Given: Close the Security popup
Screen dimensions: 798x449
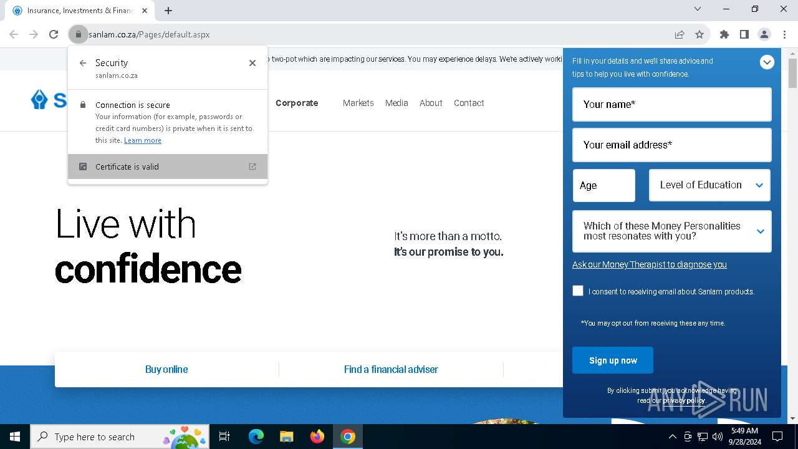Looking at the screenshot, I should pos(252,63).
